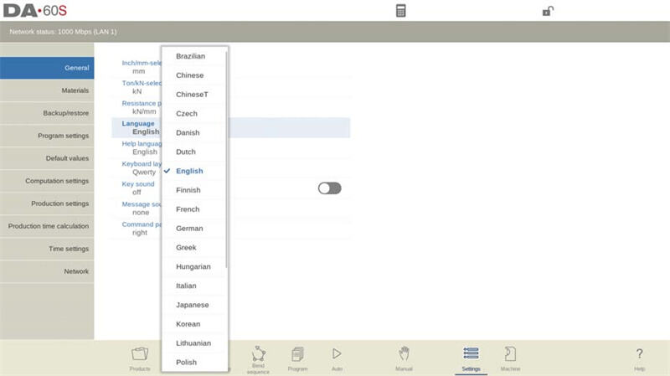The height and width of the screenshot is (376, 670).
Task: Click the padlock icon in top bar
Action: (548, 11)
